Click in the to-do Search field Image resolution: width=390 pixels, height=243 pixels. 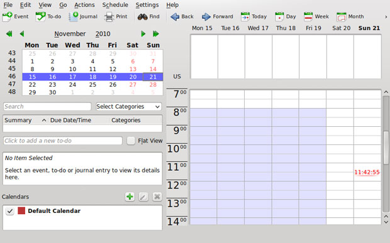point(47,107)
